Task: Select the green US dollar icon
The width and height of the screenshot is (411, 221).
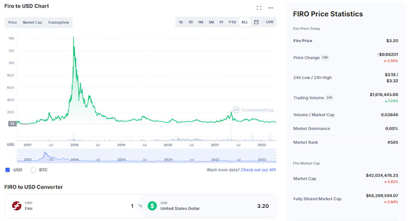Action: (152, 206)
